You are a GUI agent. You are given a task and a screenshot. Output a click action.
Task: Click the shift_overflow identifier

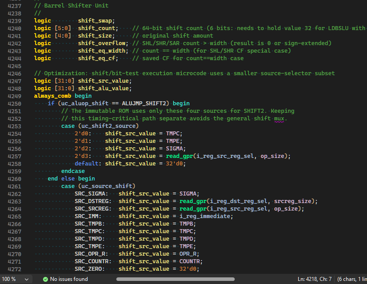coord(102,43)
